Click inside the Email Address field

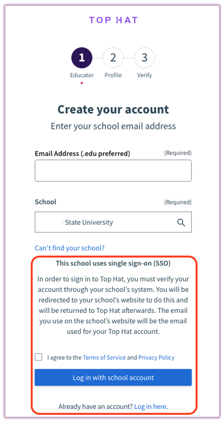click(113, 171)
